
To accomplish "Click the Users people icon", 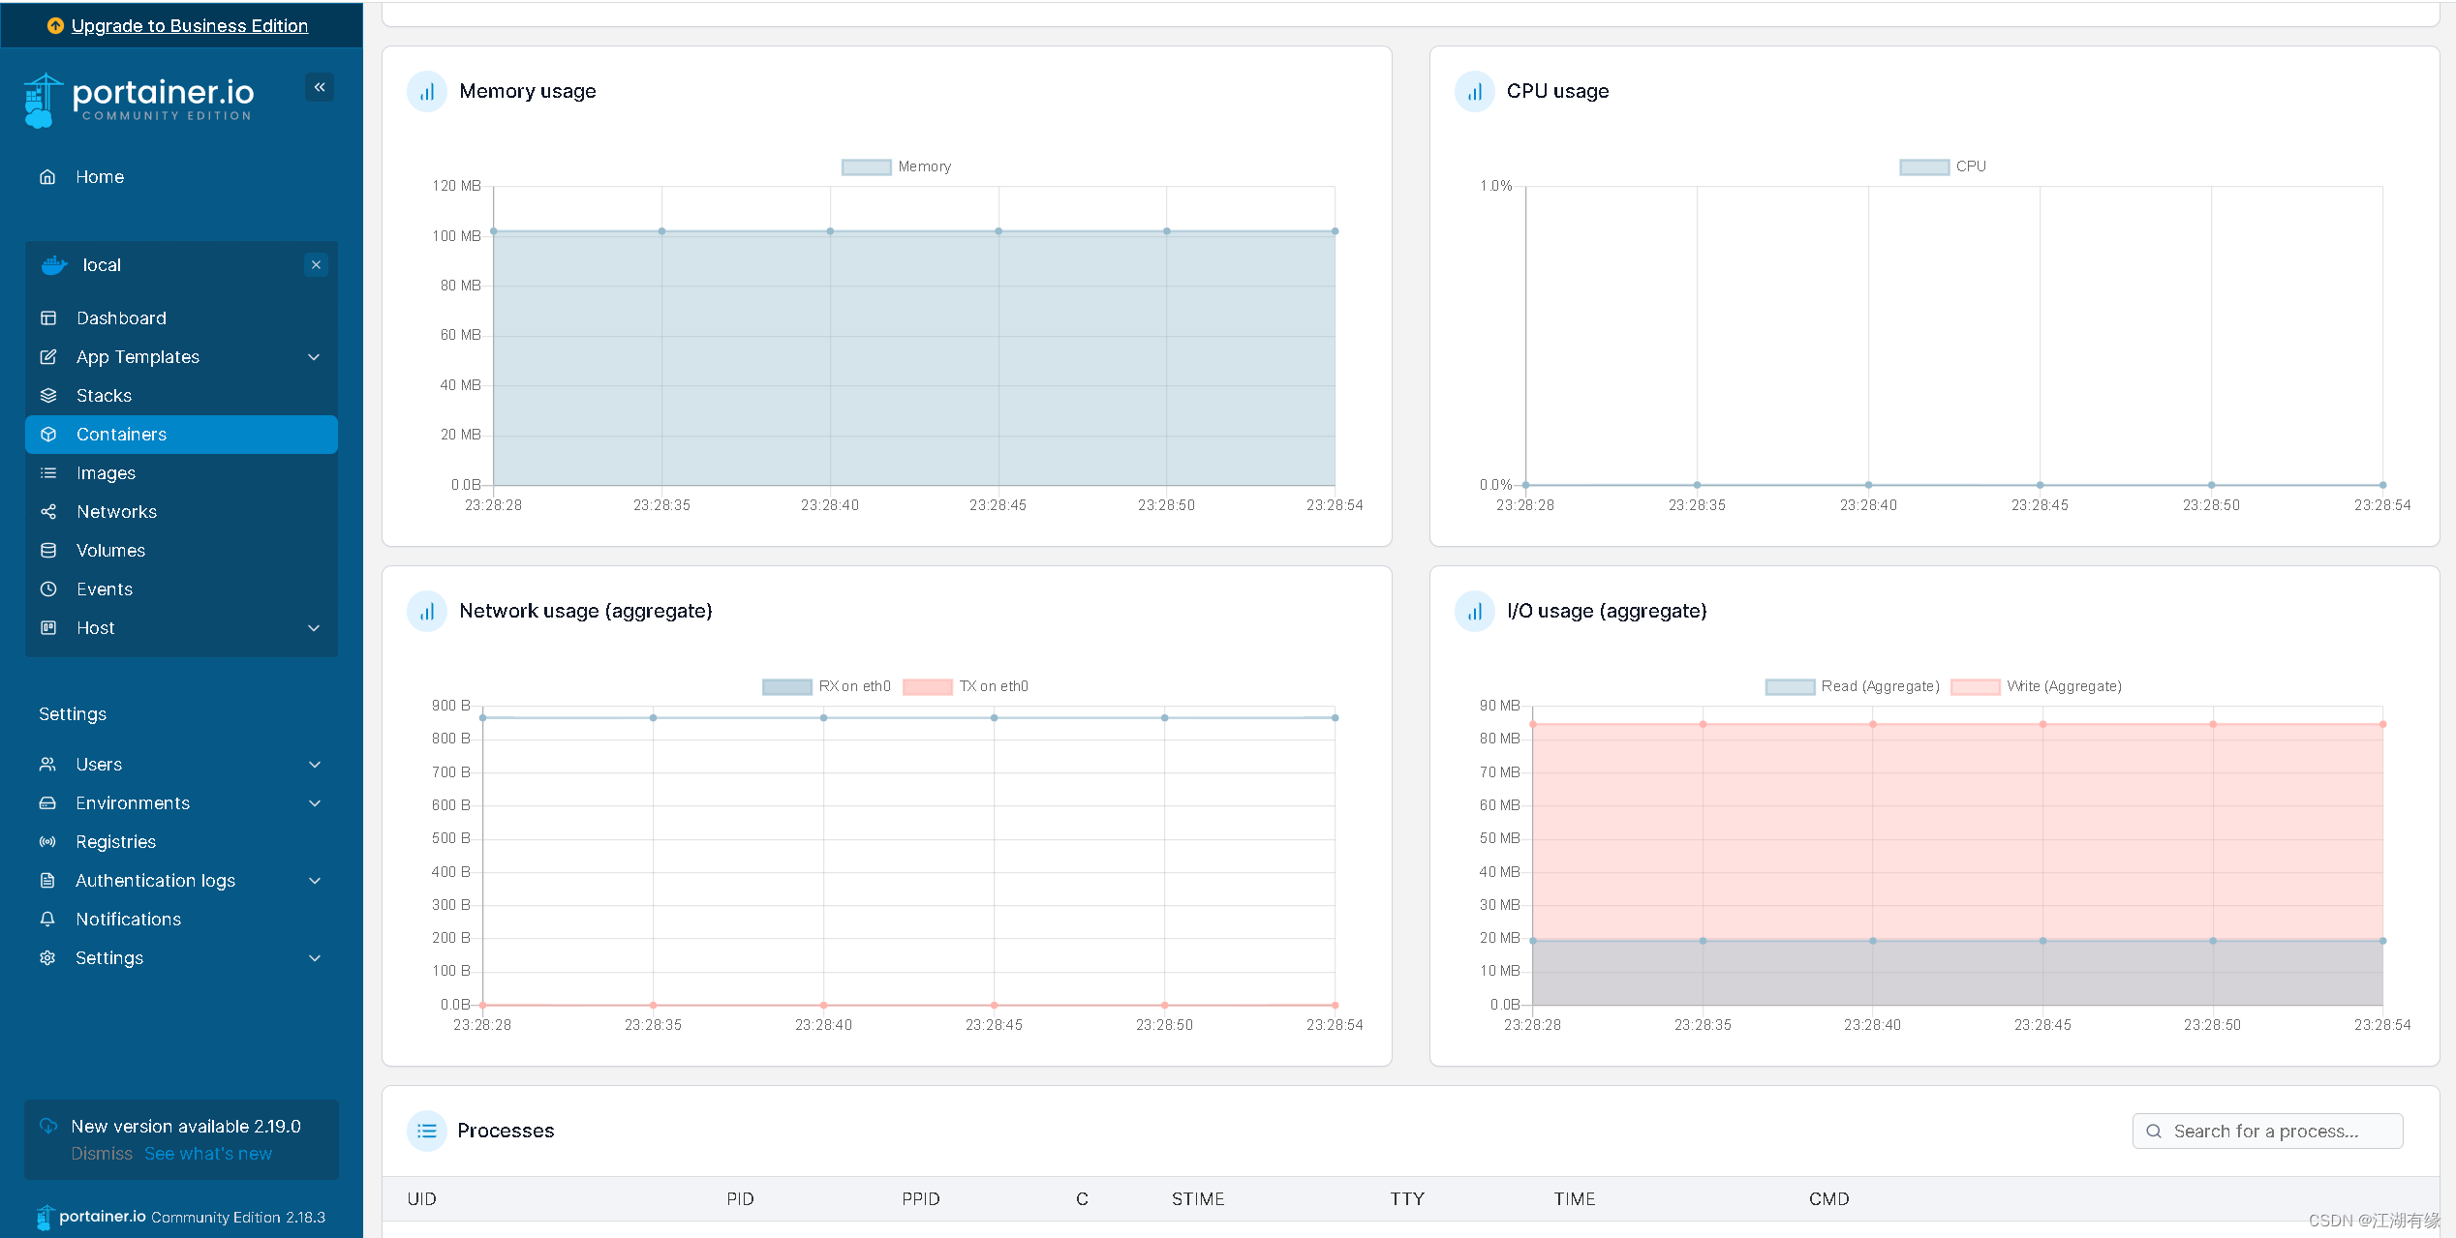I will coord(47,765).
